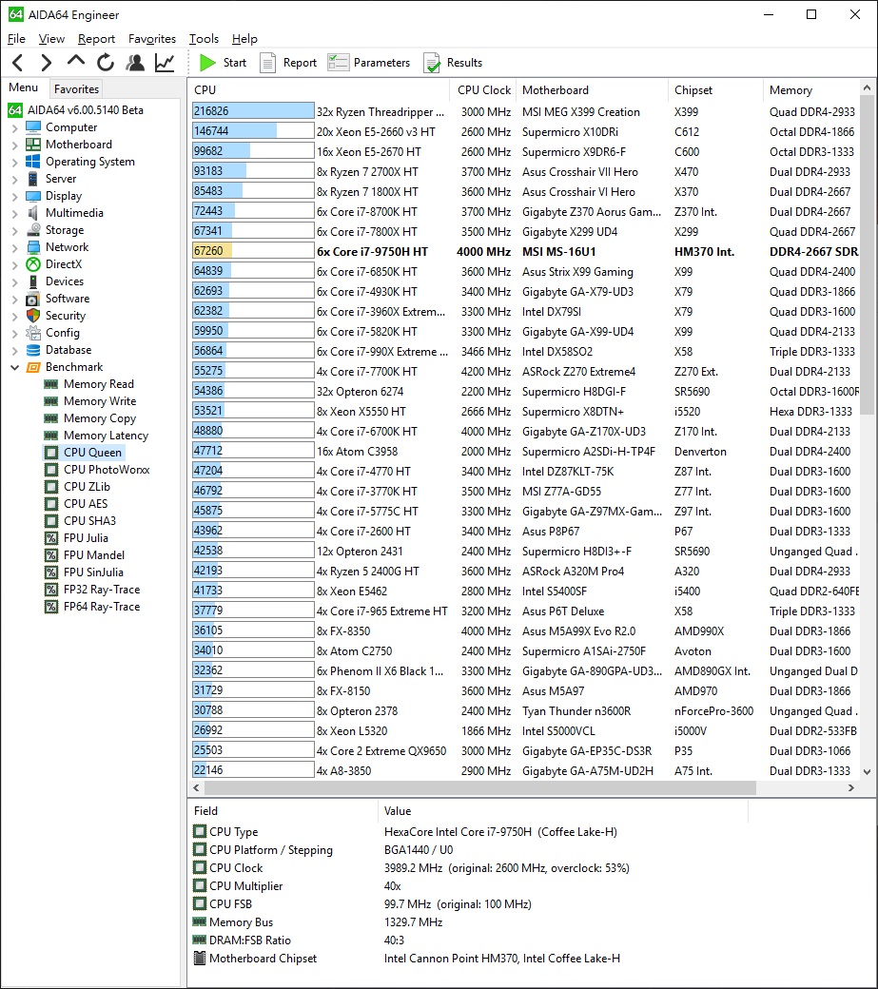Sort by CPU Clock column header

(484, 90)
